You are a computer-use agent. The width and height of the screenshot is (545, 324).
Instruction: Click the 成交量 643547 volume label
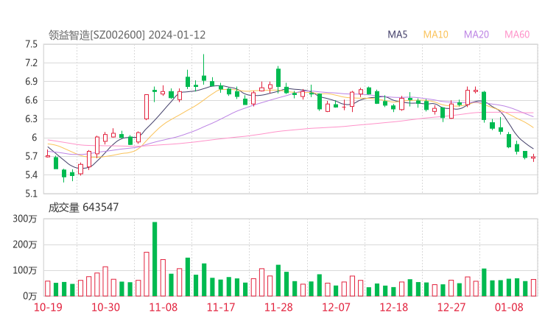pos(83,208)
